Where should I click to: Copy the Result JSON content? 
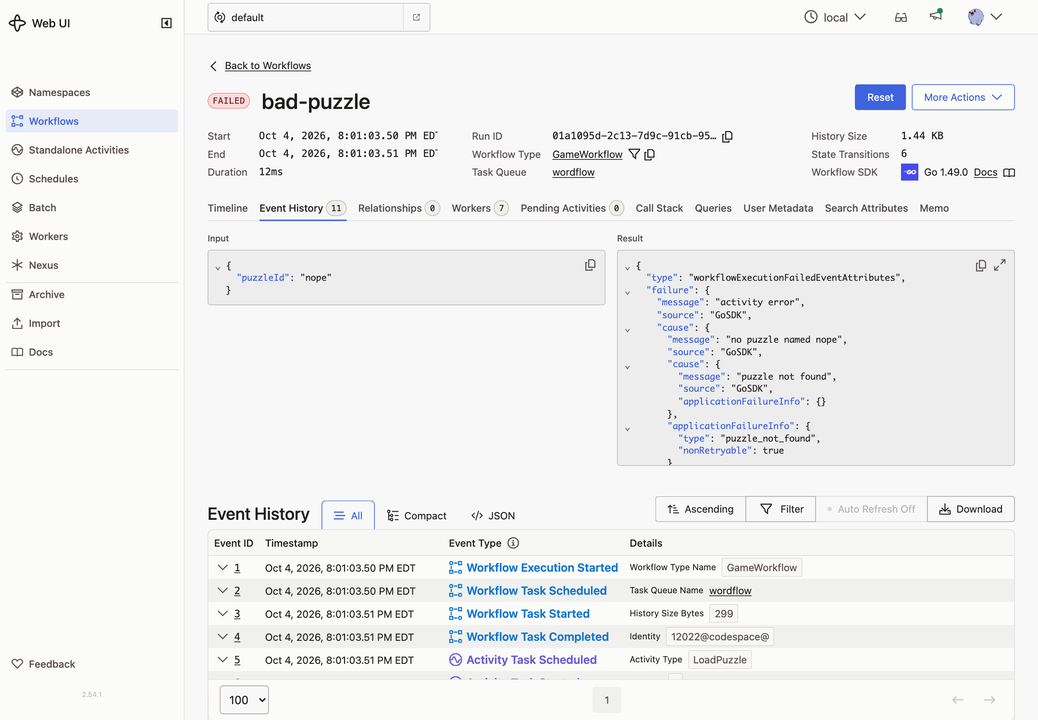coord(981,265)
